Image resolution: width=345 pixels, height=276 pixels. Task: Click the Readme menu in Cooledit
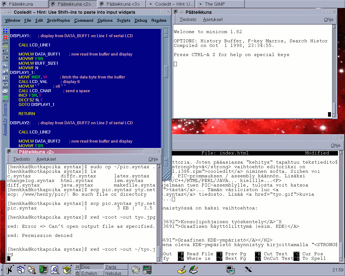(x=159, y=20)
